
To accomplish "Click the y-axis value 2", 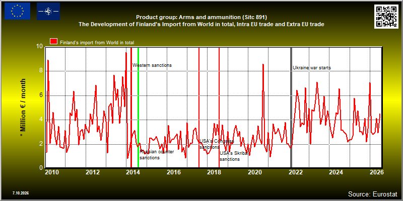I will (41, 144).
